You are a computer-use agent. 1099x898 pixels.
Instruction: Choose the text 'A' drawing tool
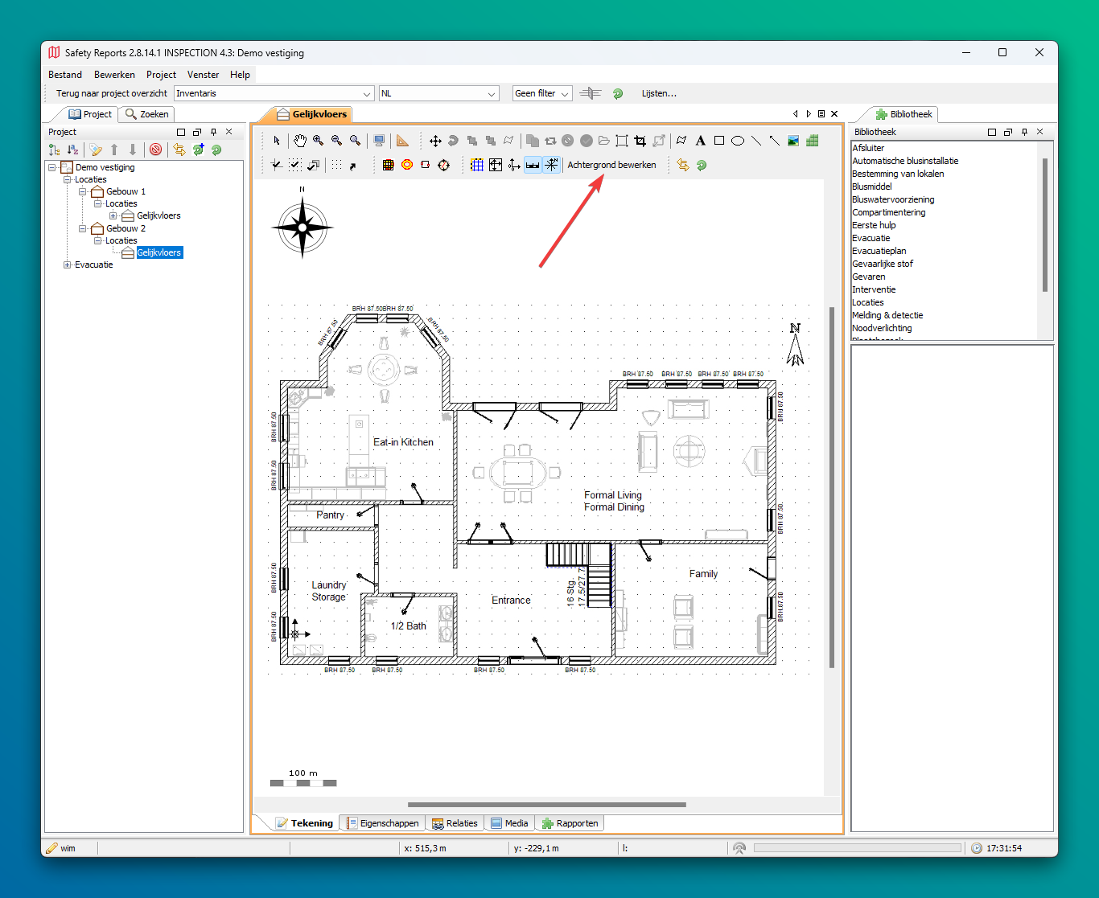click(700, 141)
